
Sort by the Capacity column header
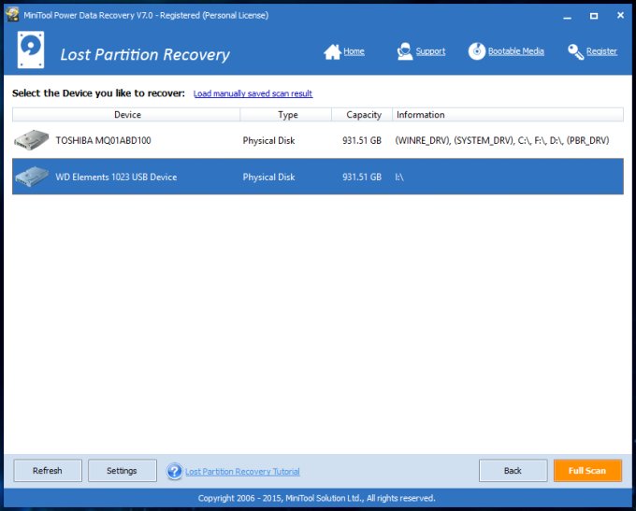pyautogui.click(x=362, y=115)
